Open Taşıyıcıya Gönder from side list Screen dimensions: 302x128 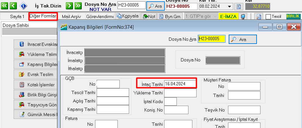[36, 105]
